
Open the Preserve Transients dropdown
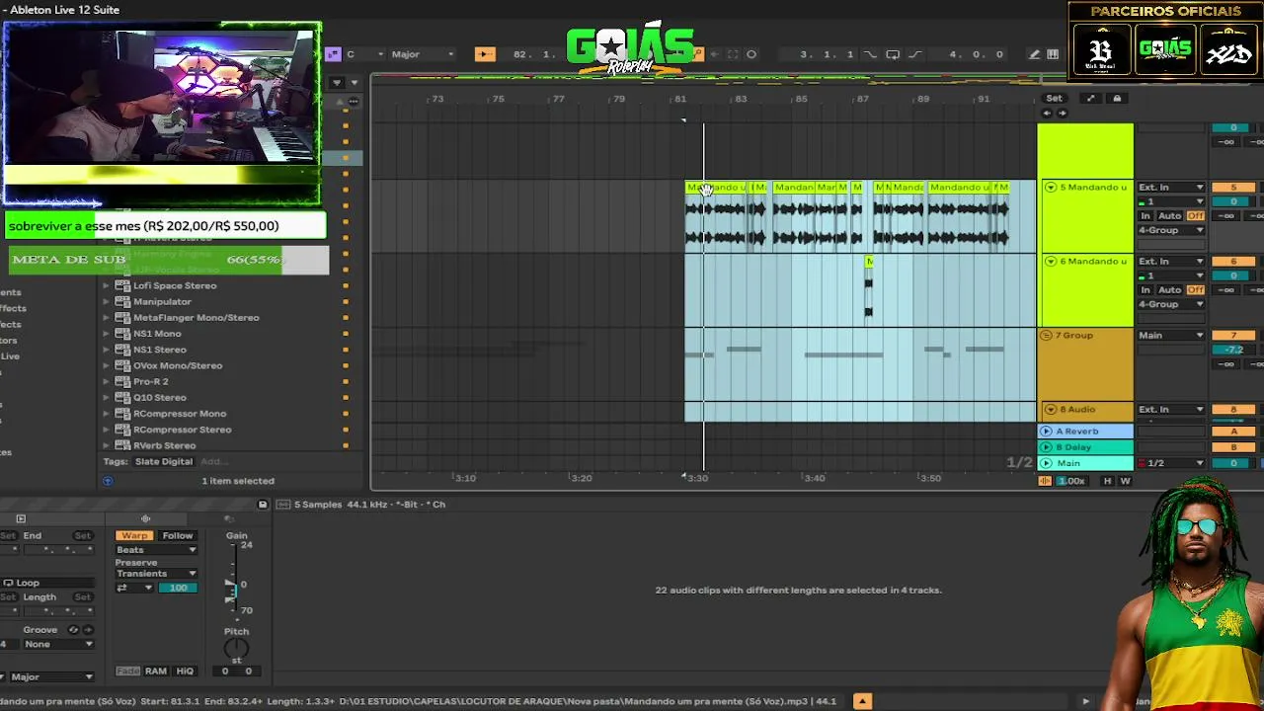(x=156, y=574)
